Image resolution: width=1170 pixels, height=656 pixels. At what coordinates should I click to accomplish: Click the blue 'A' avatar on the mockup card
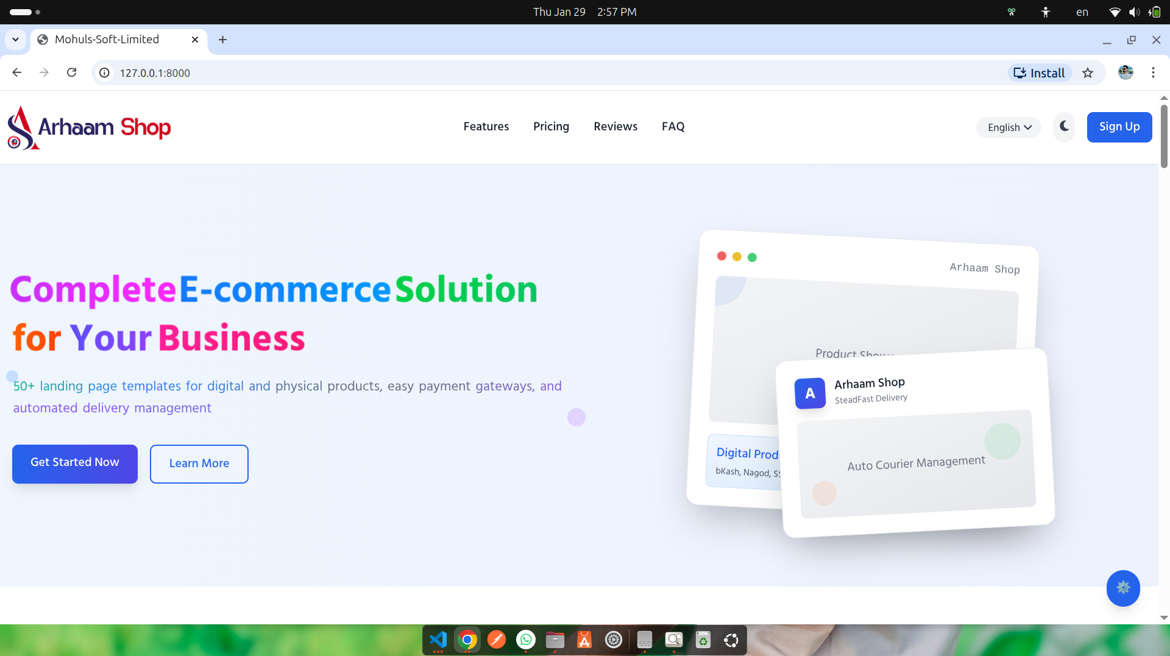pyautogui.click(x=810, y=393)
